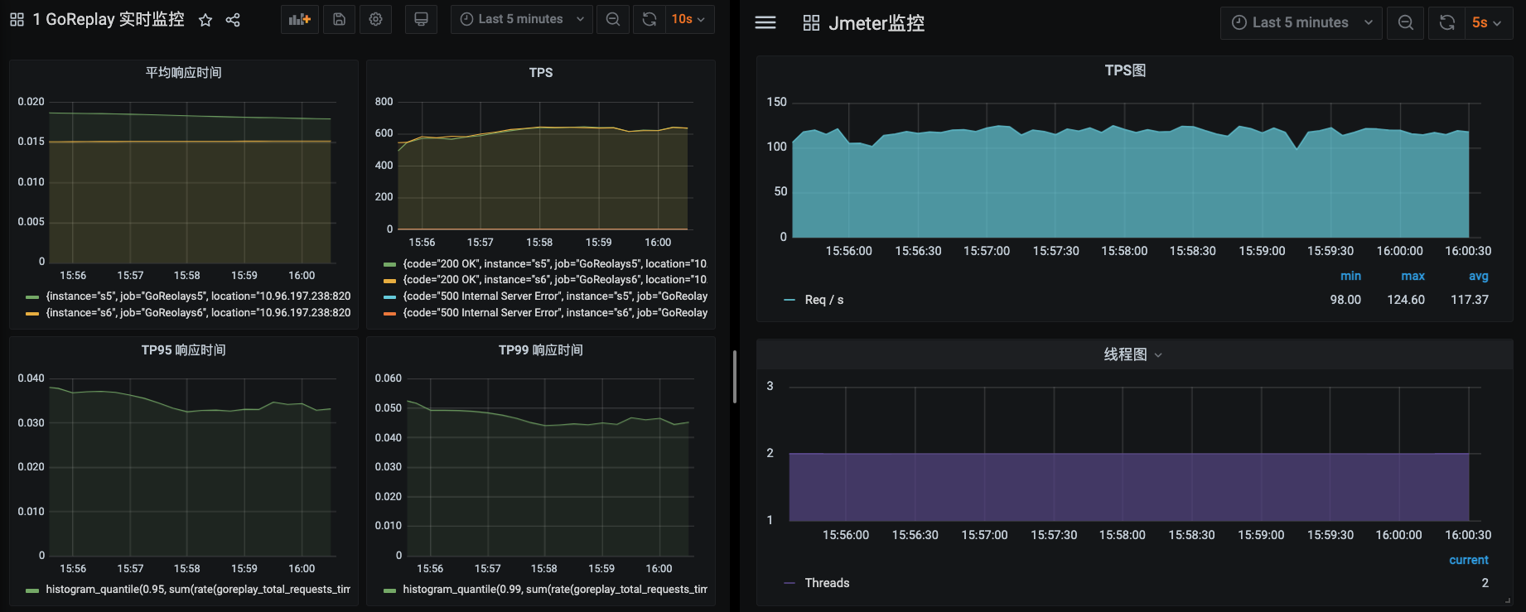Screen dimensions: 1526x612
Task: Open GoReplay dashboard settings gear
Action: click(x=376, y=19)
